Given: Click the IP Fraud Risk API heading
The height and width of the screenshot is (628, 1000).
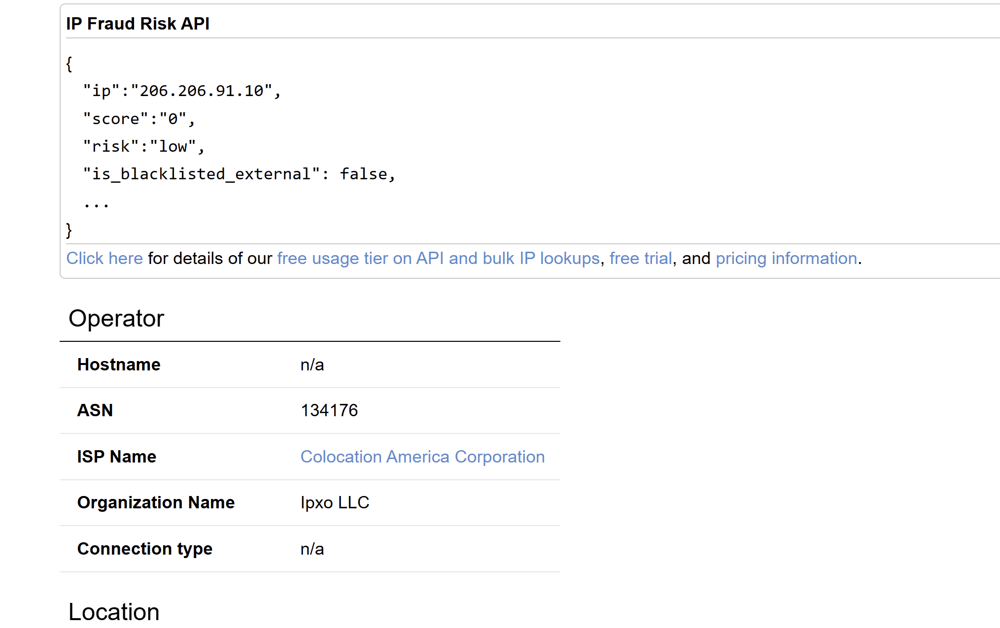Looking at the screenshot, I should (138, 24).
